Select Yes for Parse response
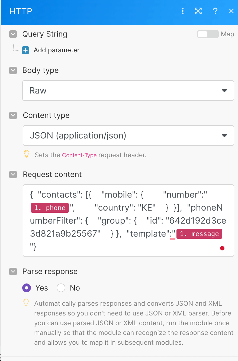The width and height of the screenshot is (238, 361). coord(27,288)
